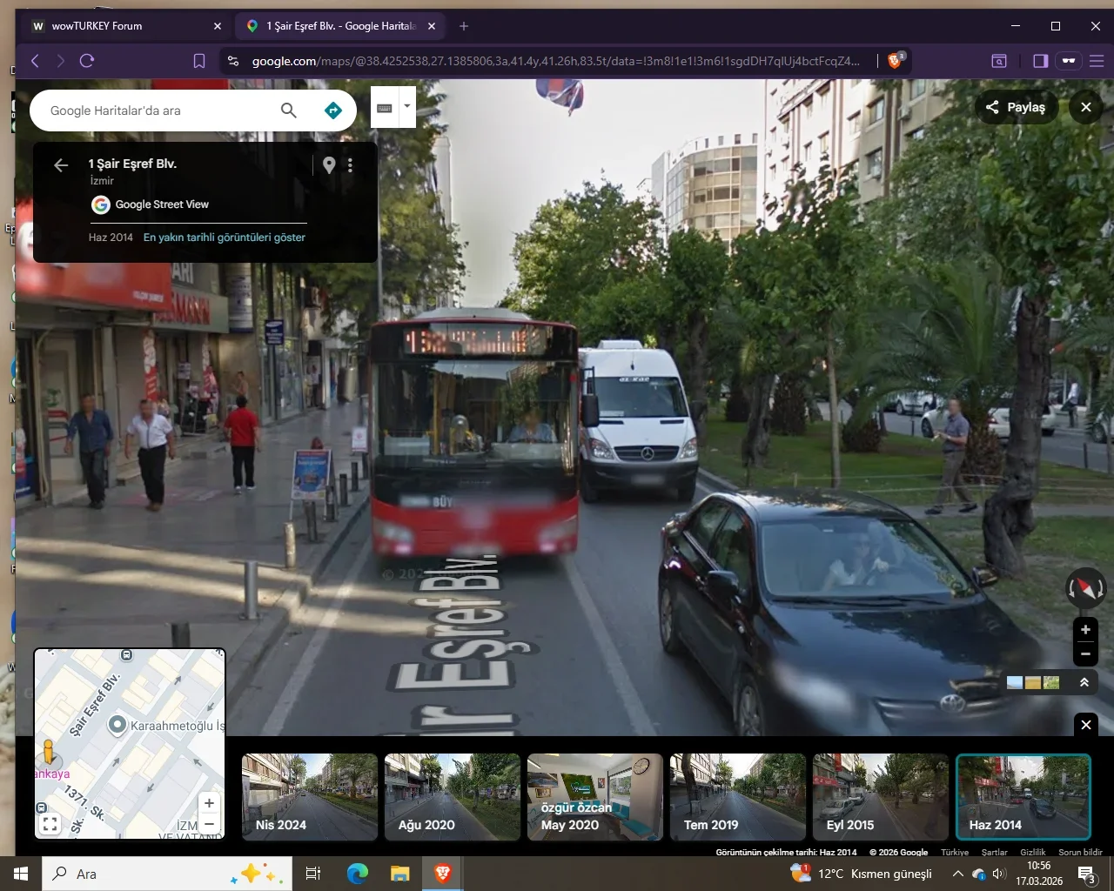Open a new browser tab
Viewport: 1114px width, 891px height.
pos(464,26)
